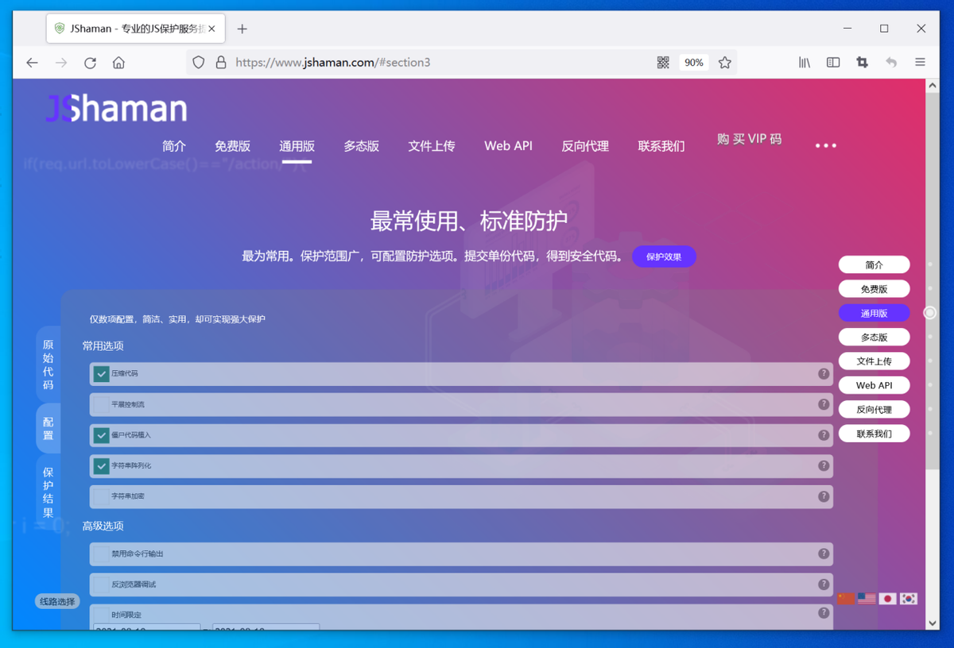Screen dimensions: 954x648
Task: Open 反向代理 in the top navigation
Action: point(585,146)
